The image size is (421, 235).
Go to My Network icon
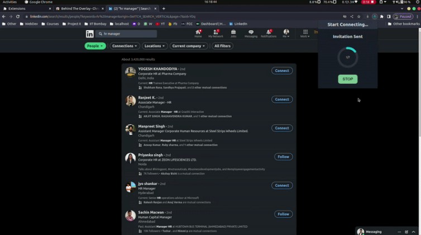tap(216, 32)
